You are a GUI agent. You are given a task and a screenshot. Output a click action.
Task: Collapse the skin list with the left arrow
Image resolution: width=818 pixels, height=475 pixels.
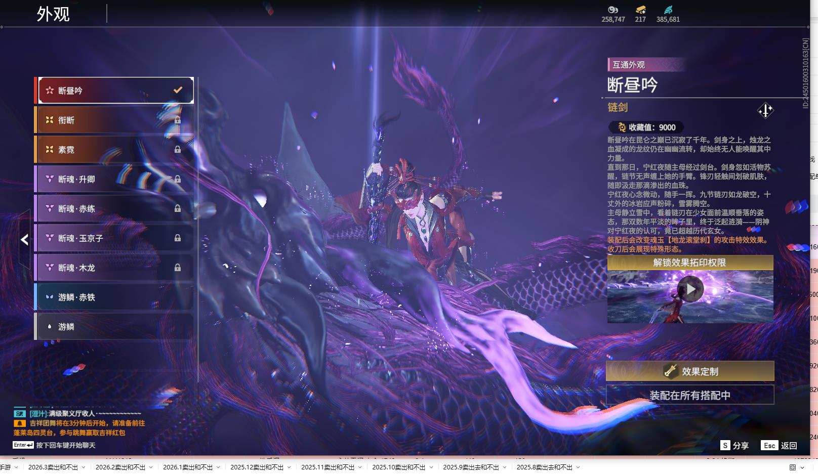[24, 240]
